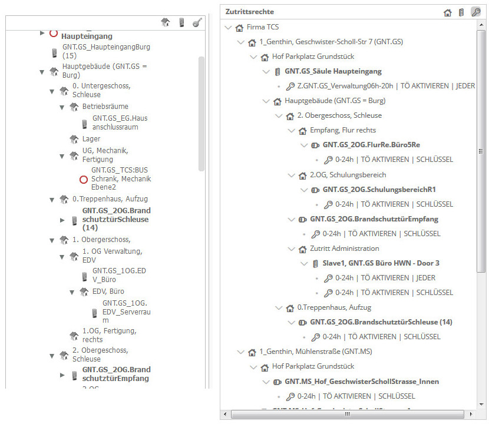Click the key icon in the Zutrittsrechte header

475,12
